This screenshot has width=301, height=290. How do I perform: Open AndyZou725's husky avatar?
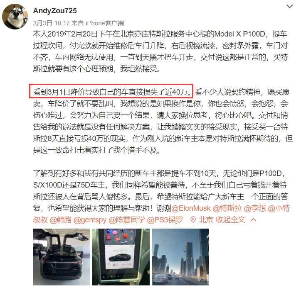(x=15, y=17)
